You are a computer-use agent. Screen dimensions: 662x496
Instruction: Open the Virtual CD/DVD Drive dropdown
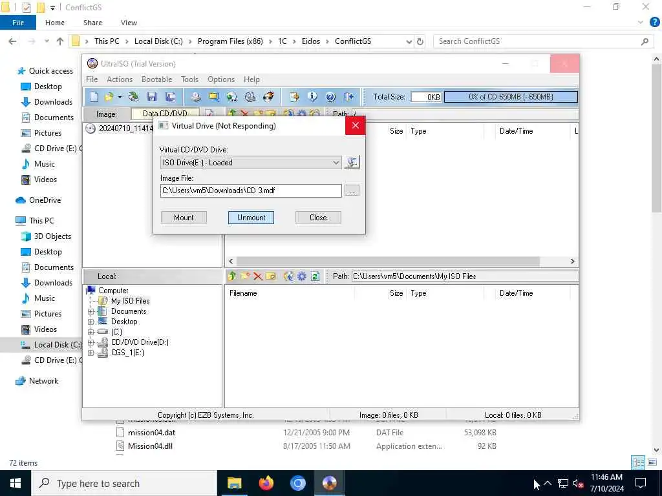click(251, 162)
